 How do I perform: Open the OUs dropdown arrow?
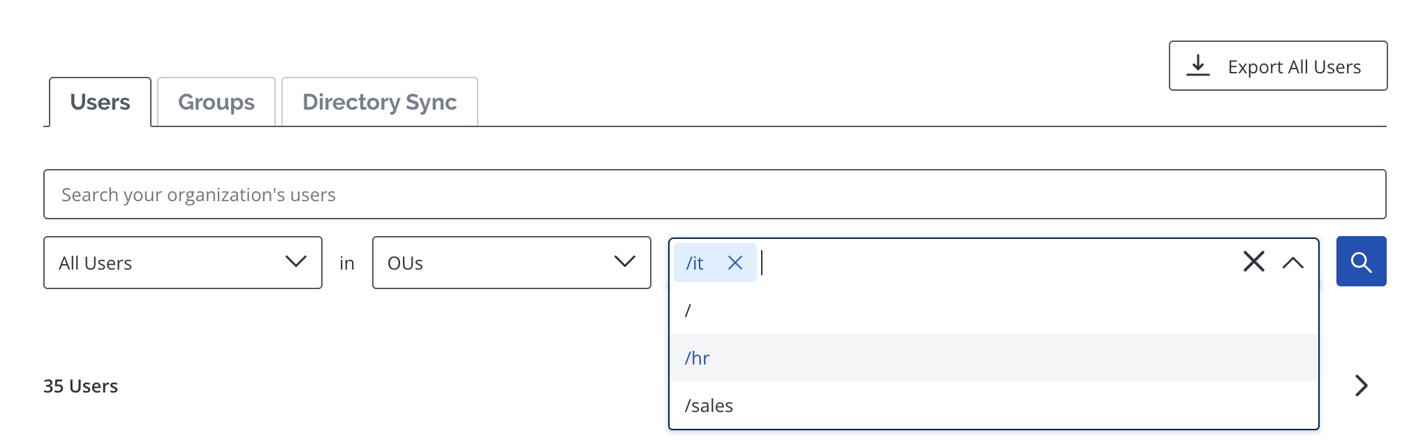(625, 262)
